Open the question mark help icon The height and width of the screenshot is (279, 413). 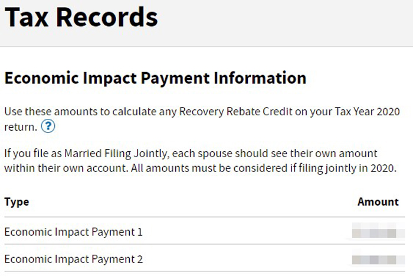point(48,126)
